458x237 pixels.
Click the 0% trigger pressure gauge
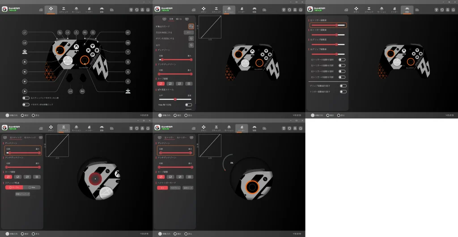pos(231,163)
